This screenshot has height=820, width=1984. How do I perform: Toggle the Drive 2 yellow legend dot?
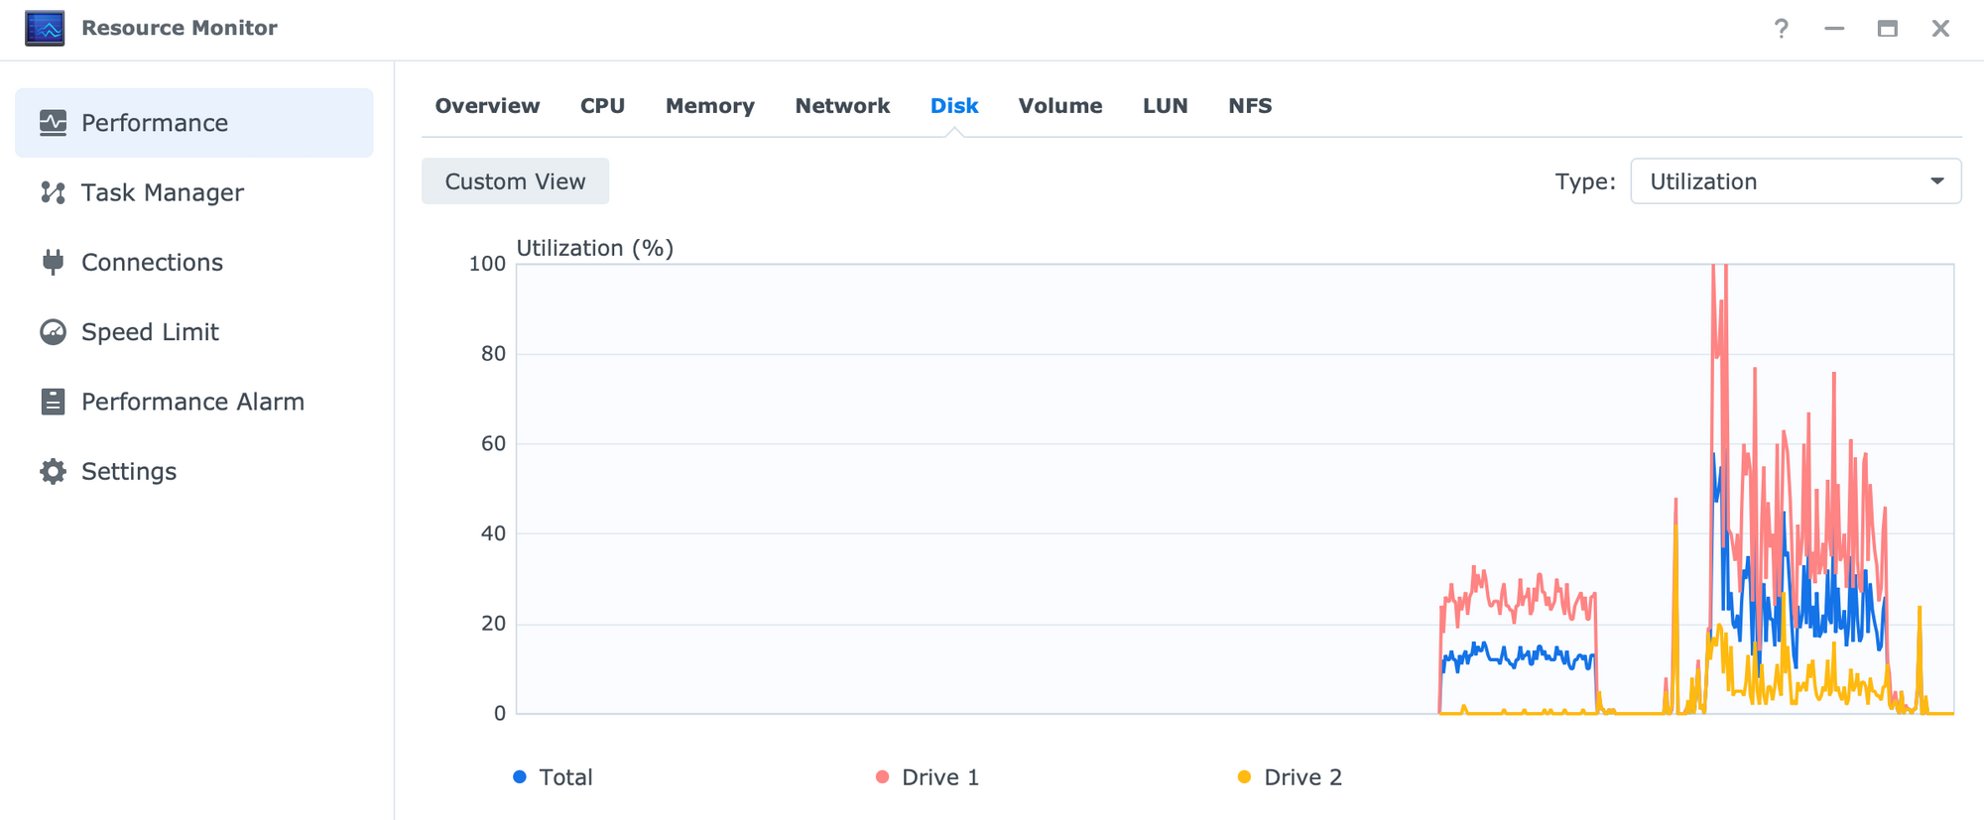pos(1244,776)
